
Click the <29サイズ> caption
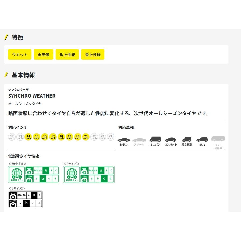(x=17, y=164)
